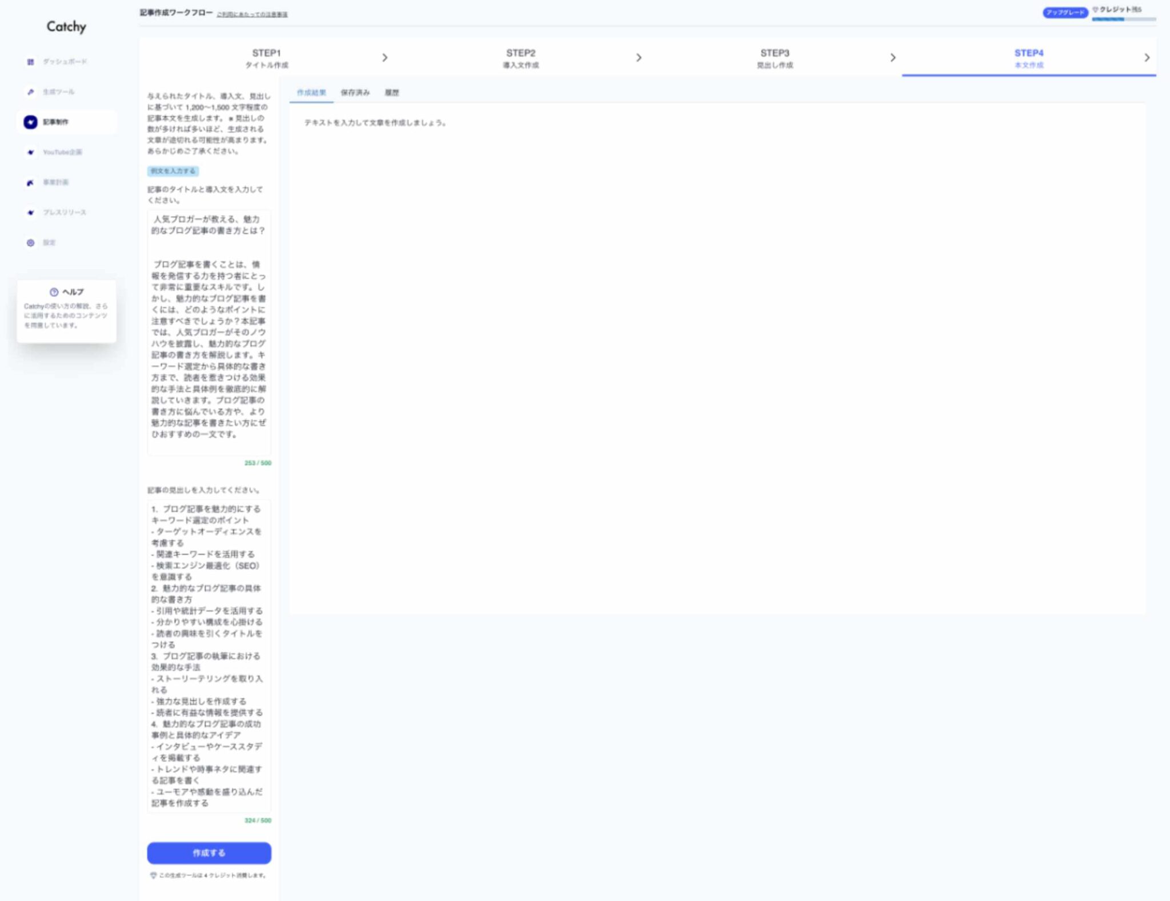Open the YouTube企画 sidebar icon
The height and width of the screenshot is (901, 1170).
30,153
